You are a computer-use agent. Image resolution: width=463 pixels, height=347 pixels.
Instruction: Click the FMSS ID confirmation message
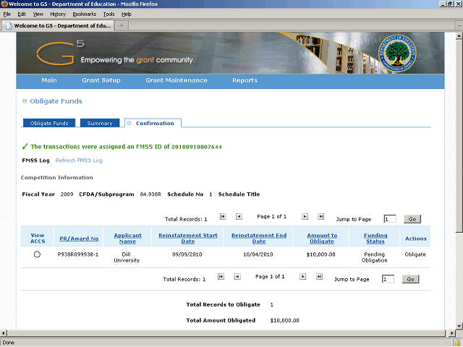pos(126,147)
